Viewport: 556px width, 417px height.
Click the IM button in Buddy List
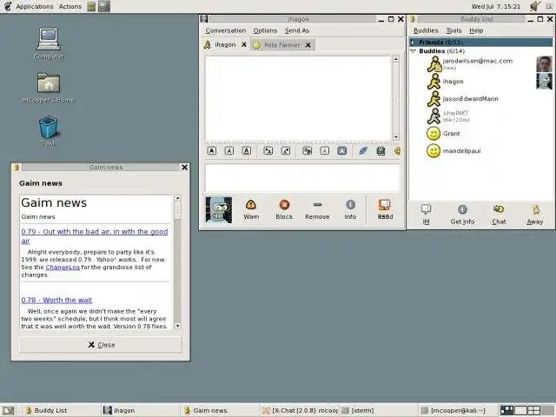[x=426, y=215]
